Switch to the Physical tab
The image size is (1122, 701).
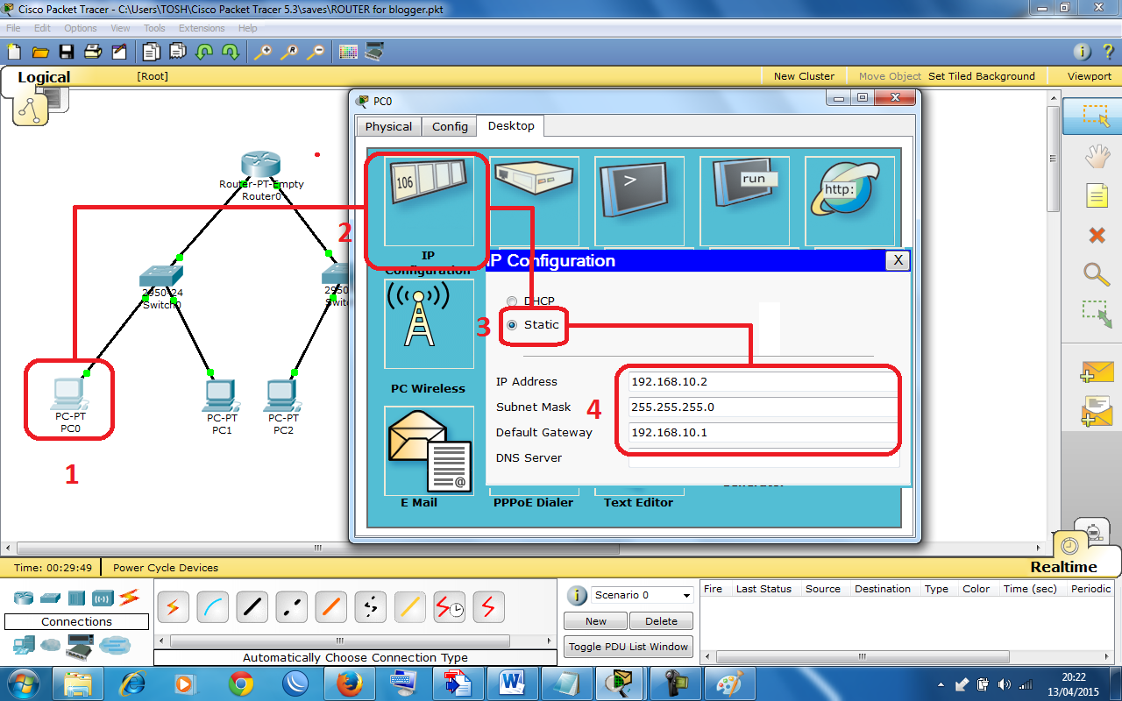tap(388, 126)
